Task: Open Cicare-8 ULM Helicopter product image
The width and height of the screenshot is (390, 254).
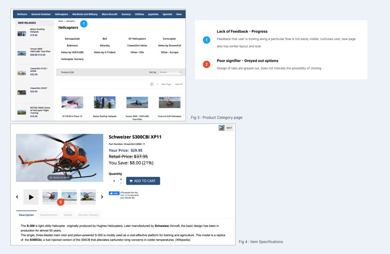Action: click(169, 102)
